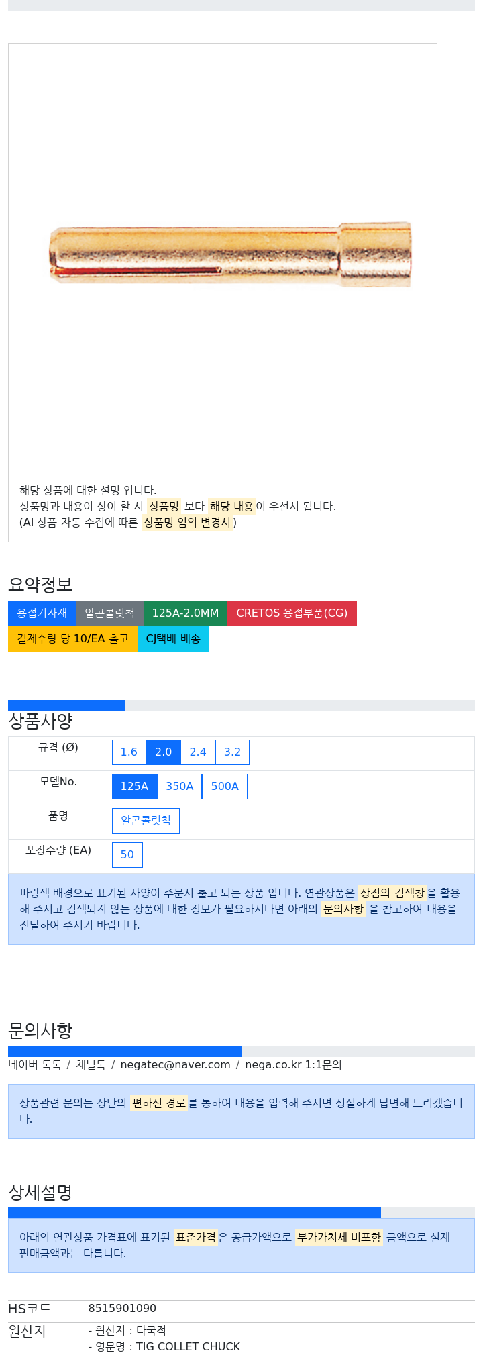Screen dimensions: 483x1355
Task: Switch to model 500A
Action: [x=225, y=787]
